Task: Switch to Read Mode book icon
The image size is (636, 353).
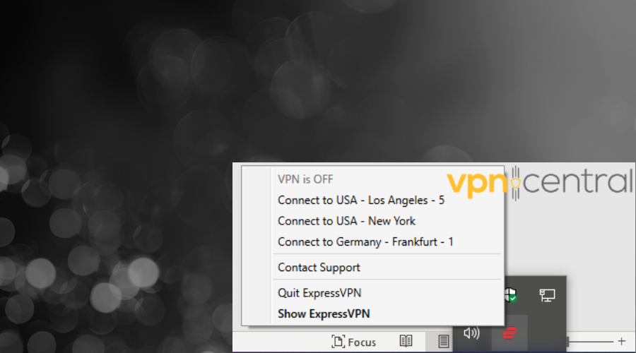Action: point(406,341)
